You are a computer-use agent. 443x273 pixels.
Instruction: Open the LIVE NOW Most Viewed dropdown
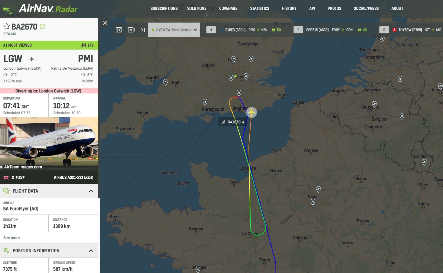point(174,30)
